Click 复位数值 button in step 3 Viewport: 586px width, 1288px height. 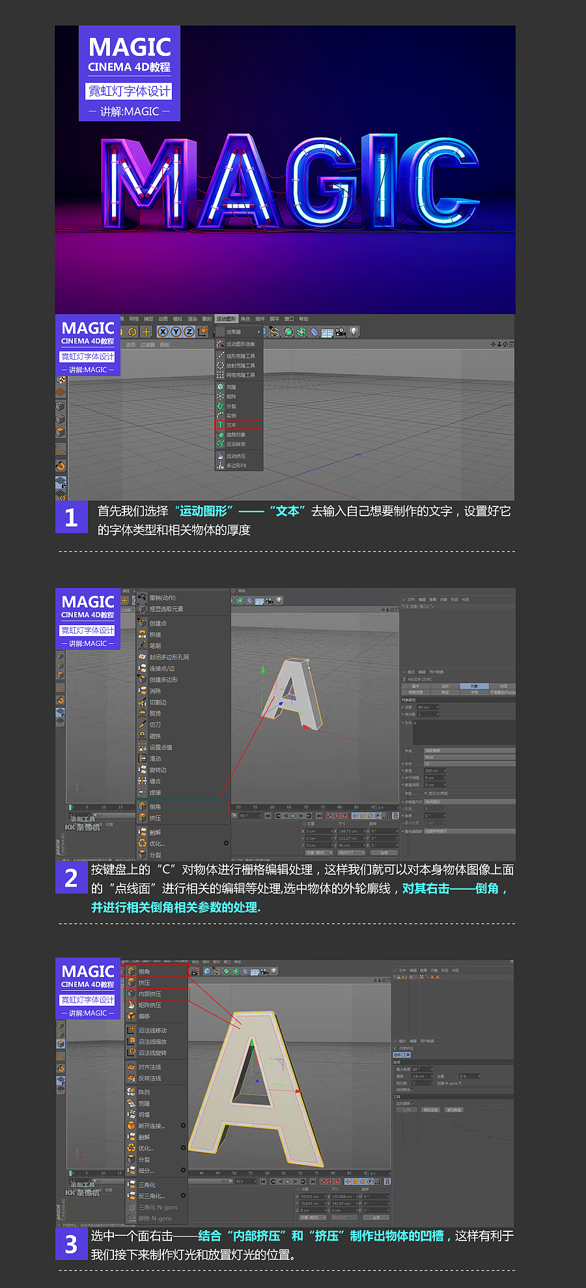click(x=454, y=1110)
